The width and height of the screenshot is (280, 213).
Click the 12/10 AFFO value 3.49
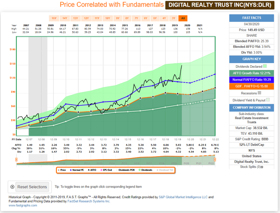(66, 145)
